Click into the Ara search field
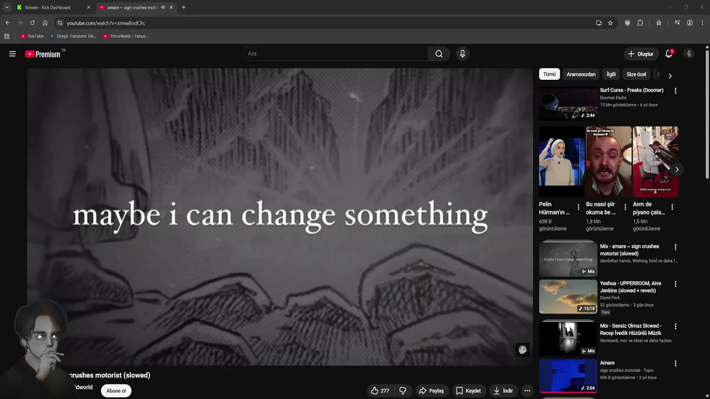Screen dimensions: 710x399 click(335, 54)
